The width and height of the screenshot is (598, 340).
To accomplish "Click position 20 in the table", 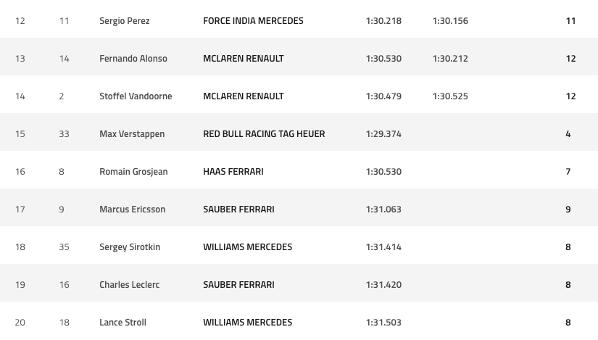I will pyautogui.click(x=20, y=323).
